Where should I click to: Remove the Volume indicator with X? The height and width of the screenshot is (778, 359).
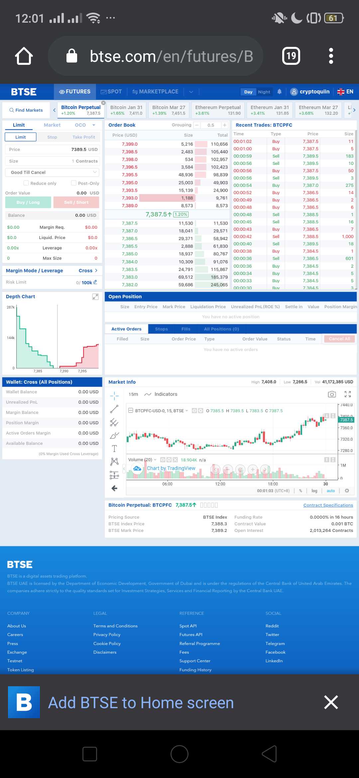point(175,460)
